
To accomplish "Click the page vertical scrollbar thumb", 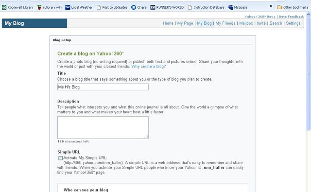I will pos(309,73).
